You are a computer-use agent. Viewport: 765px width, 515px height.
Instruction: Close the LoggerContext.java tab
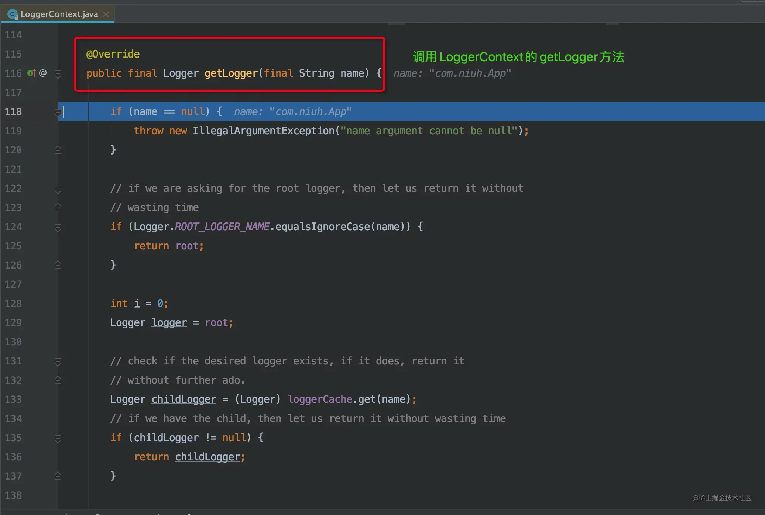pyautogui.click(x=106, y=14)
